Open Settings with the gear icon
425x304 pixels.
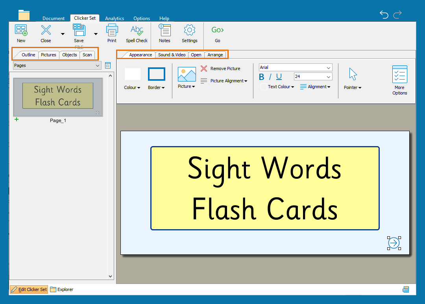point(189,30)
